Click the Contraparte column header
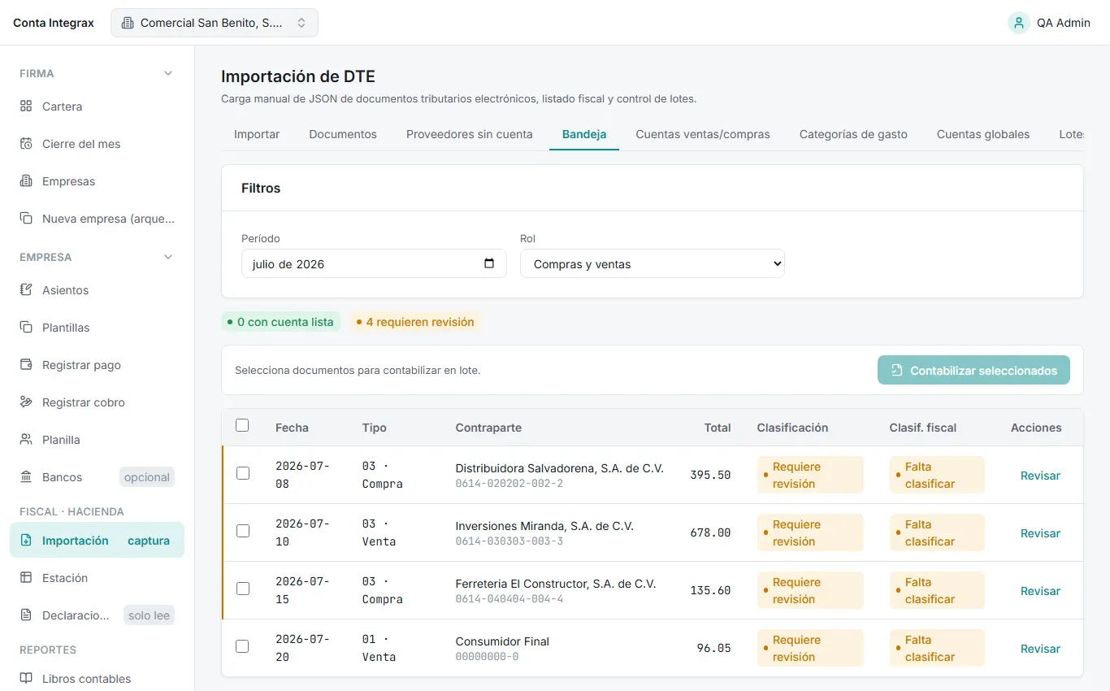 coord(488,428)
